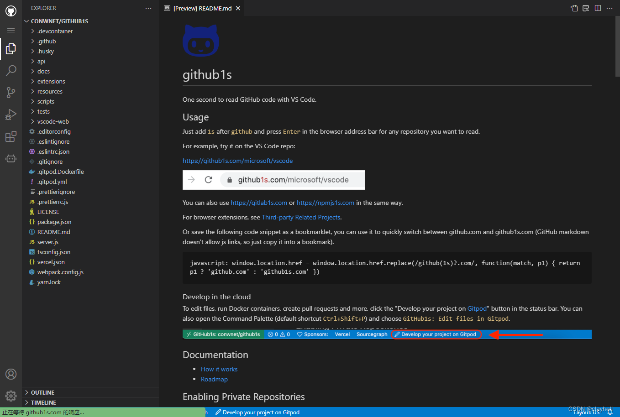Open the .eslintignore file

(90, 141)
